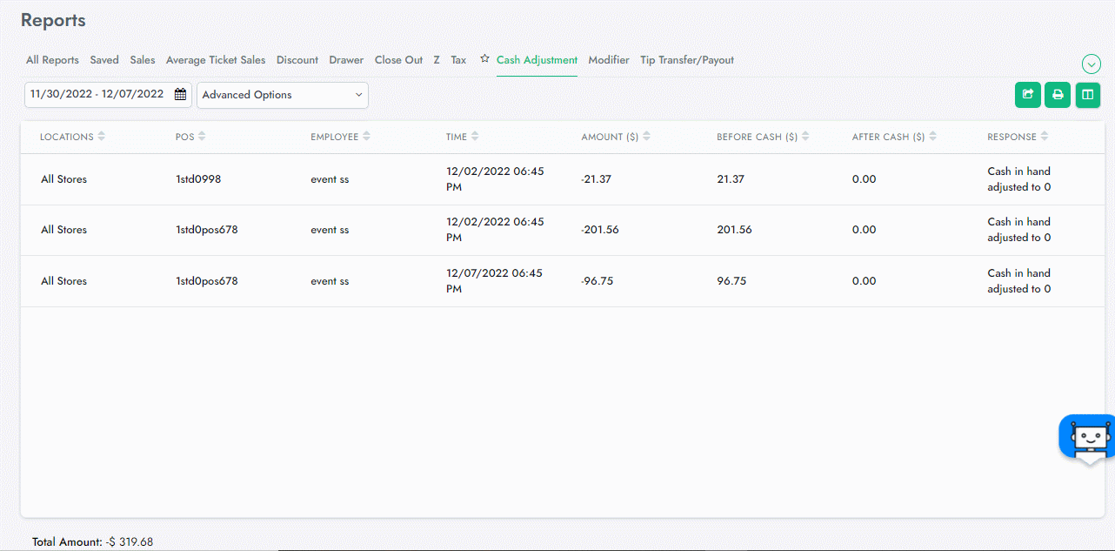Image resolution: width=1115 pixels, height=551 pixels.
Task: Click the date range input field
Action: [97, 95]
